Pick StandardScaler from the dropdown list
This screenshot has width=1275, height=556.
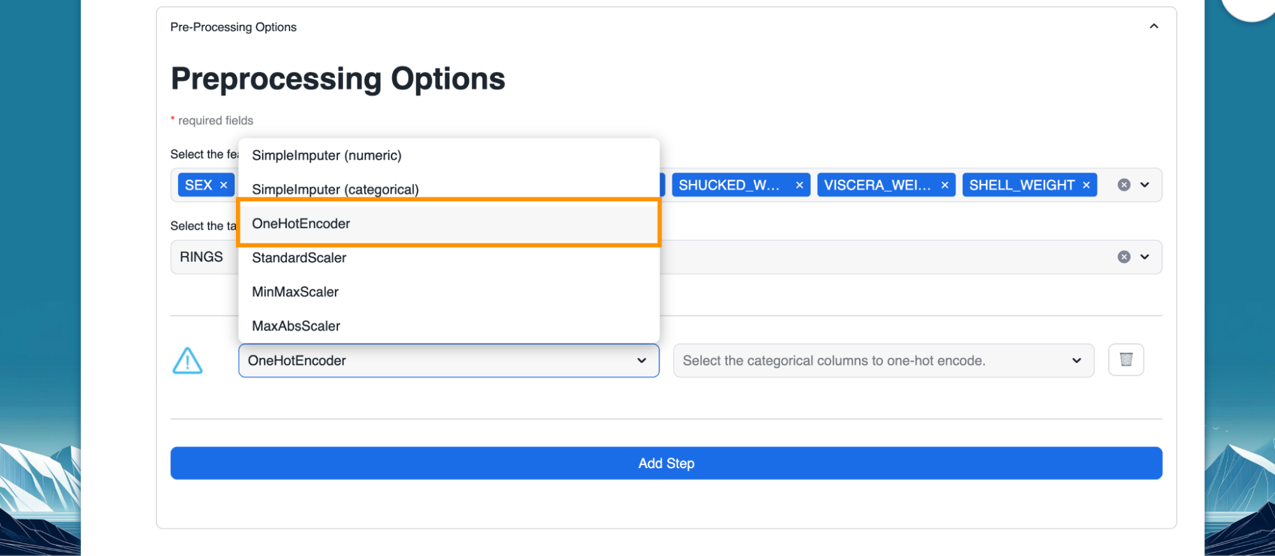[x=299, y=258]
